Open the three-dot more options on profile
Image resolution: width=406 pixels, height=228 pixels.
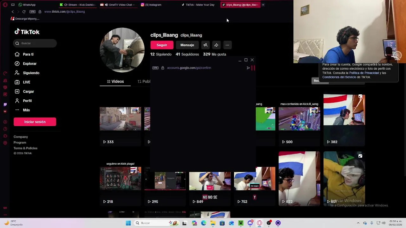point(227,45)
